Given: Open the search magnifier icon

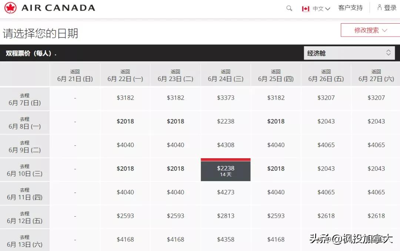Looking at the screenshot, I should [x=289, y=8].
